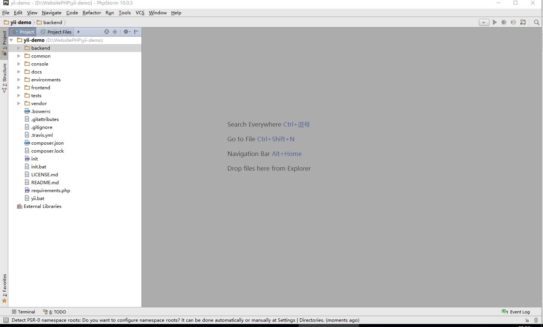Open the Refactor menu

(x=92, y=12)
